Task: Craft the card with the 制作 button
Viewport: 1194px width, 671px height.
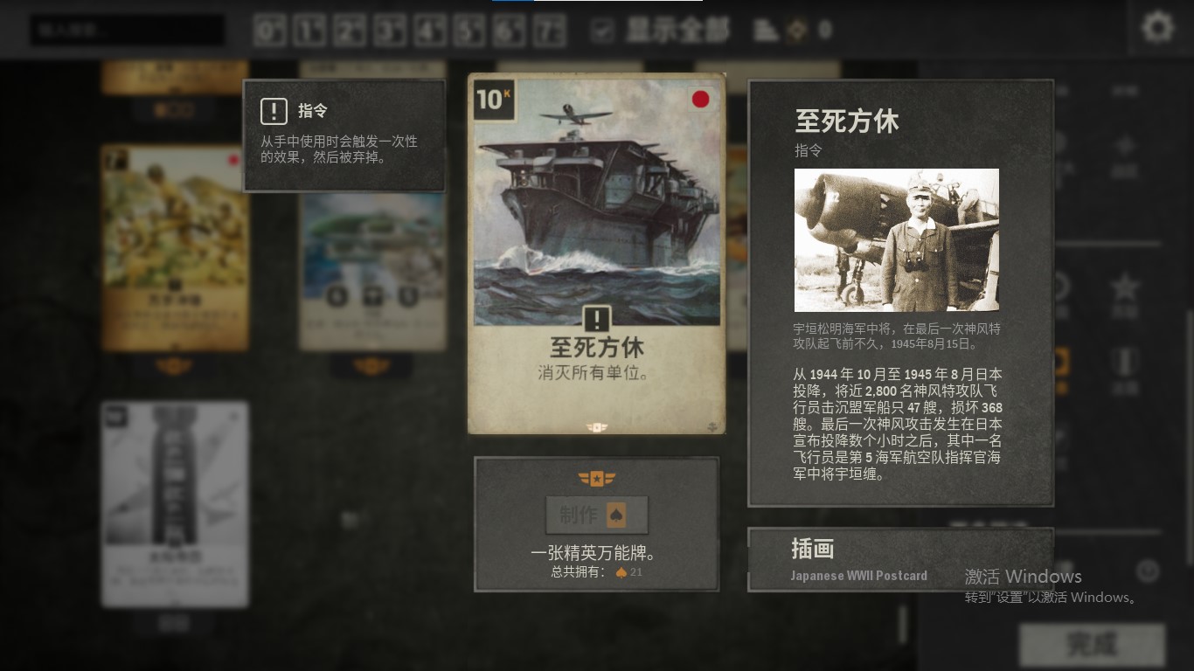Action: tap(597, 515)
